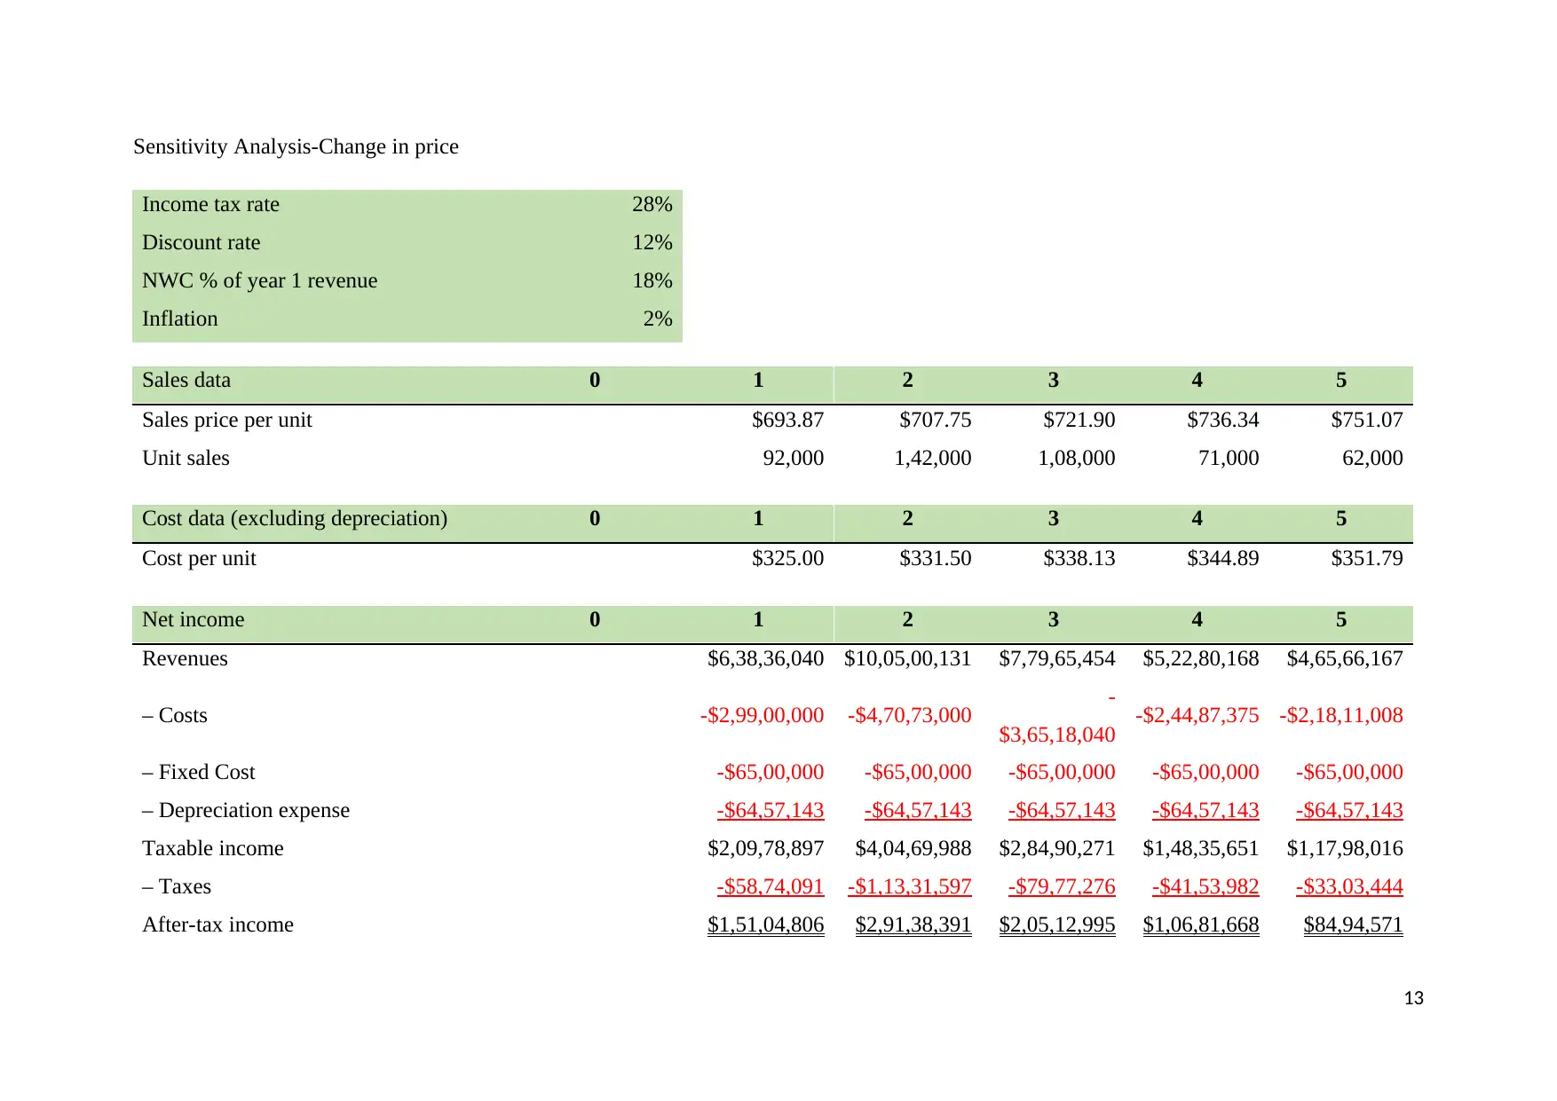This screenshot has width=1557, height=1101.
Task: Select the 'Cost per unit' label
Action: (199, 558)
